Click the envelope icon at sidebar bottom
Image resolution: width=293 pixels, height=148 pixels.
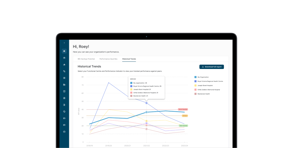(64, 132)
